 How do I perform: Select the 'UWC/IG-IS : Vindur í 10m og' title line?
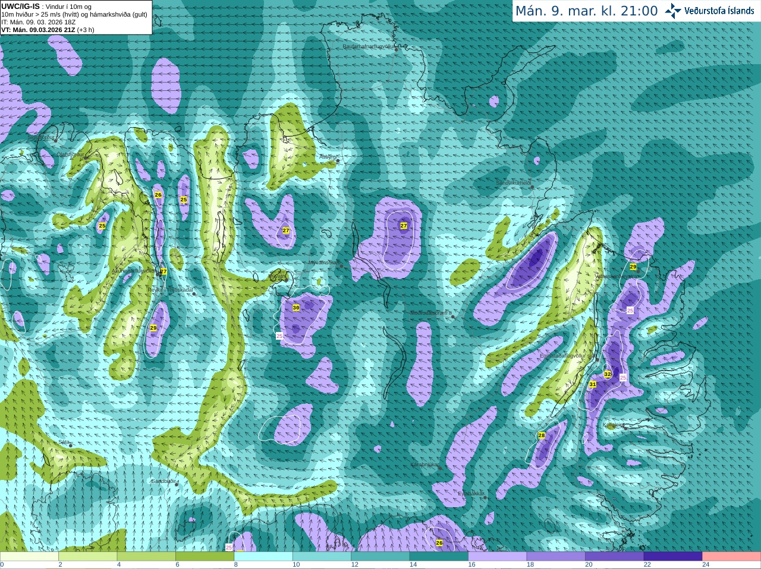tap(46, 6)
